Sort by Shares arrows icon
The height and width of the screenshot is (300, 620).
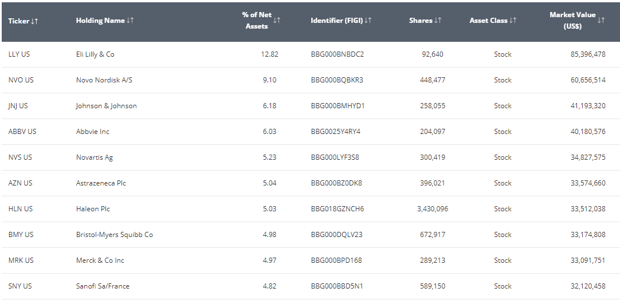[438, 20]
